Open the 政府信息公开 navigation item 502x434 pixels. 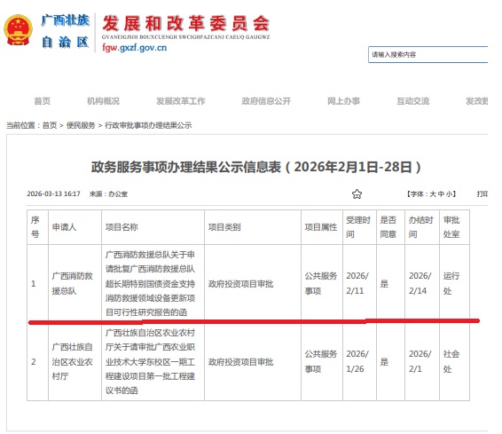tap(266, 101)
